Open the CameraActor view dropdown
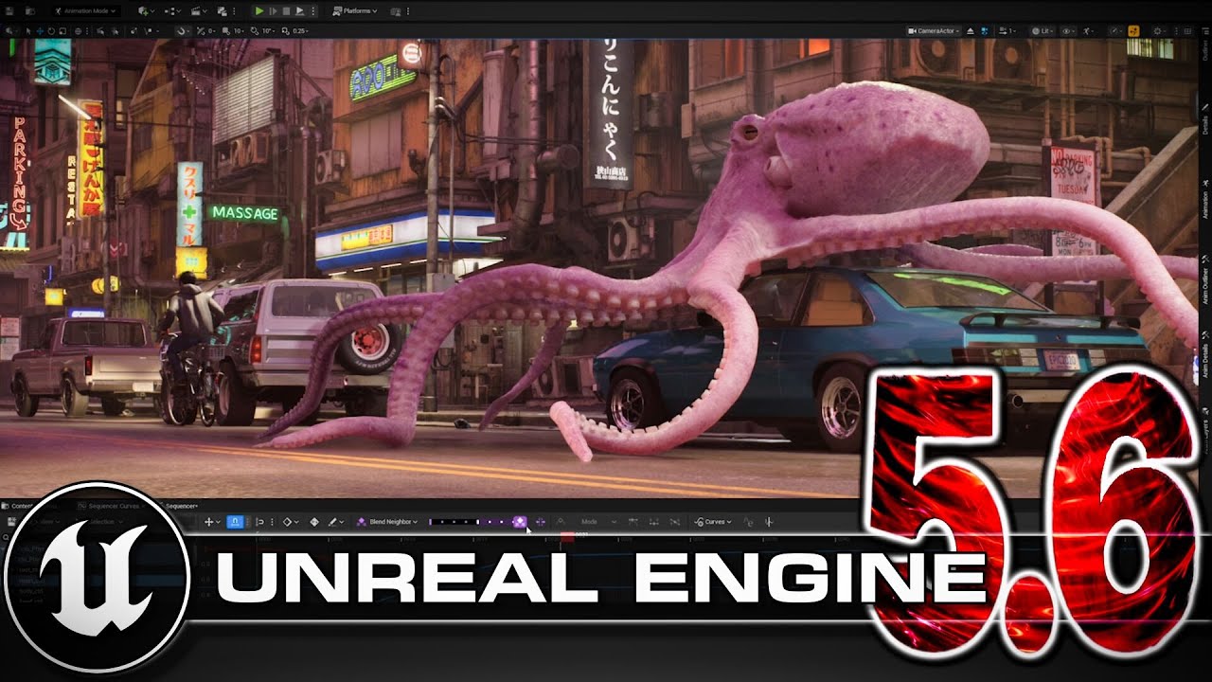Screen dimensions: 1212x682 [x=934, y=31]
